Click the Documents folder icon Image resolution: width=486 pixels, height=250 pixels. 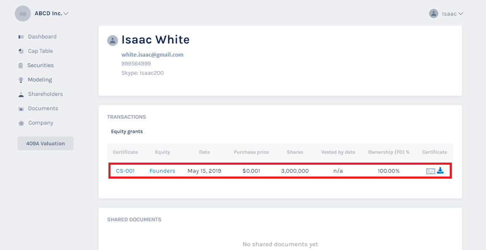[21, 109]
